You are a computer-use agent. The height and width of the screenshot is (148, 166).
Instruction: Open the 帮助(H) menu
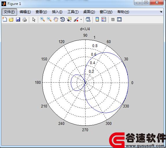(x=123, y=12)
